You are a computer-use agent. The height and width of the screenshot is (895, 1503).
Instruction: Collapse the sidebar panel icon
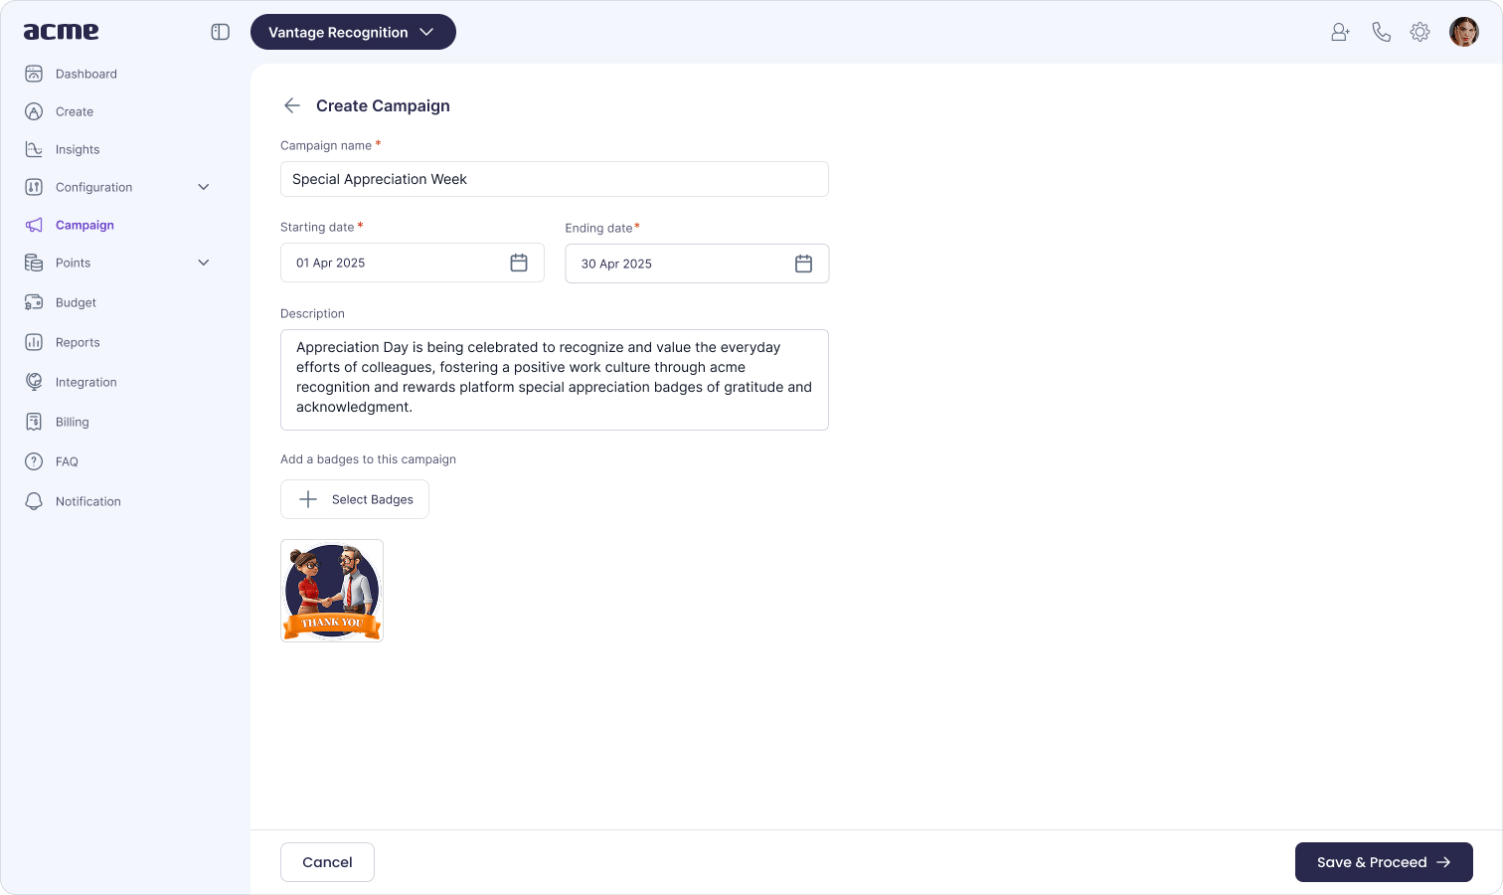(221, 32)
